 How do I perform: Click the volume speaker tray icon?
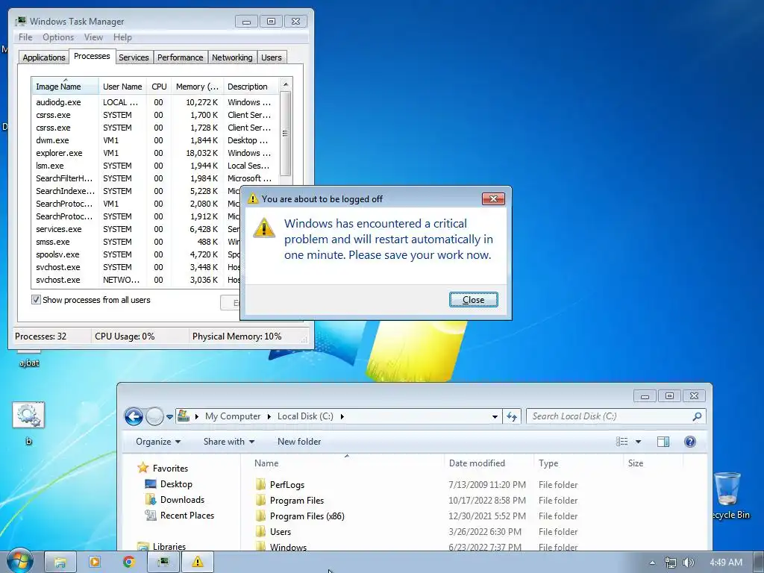689,563
